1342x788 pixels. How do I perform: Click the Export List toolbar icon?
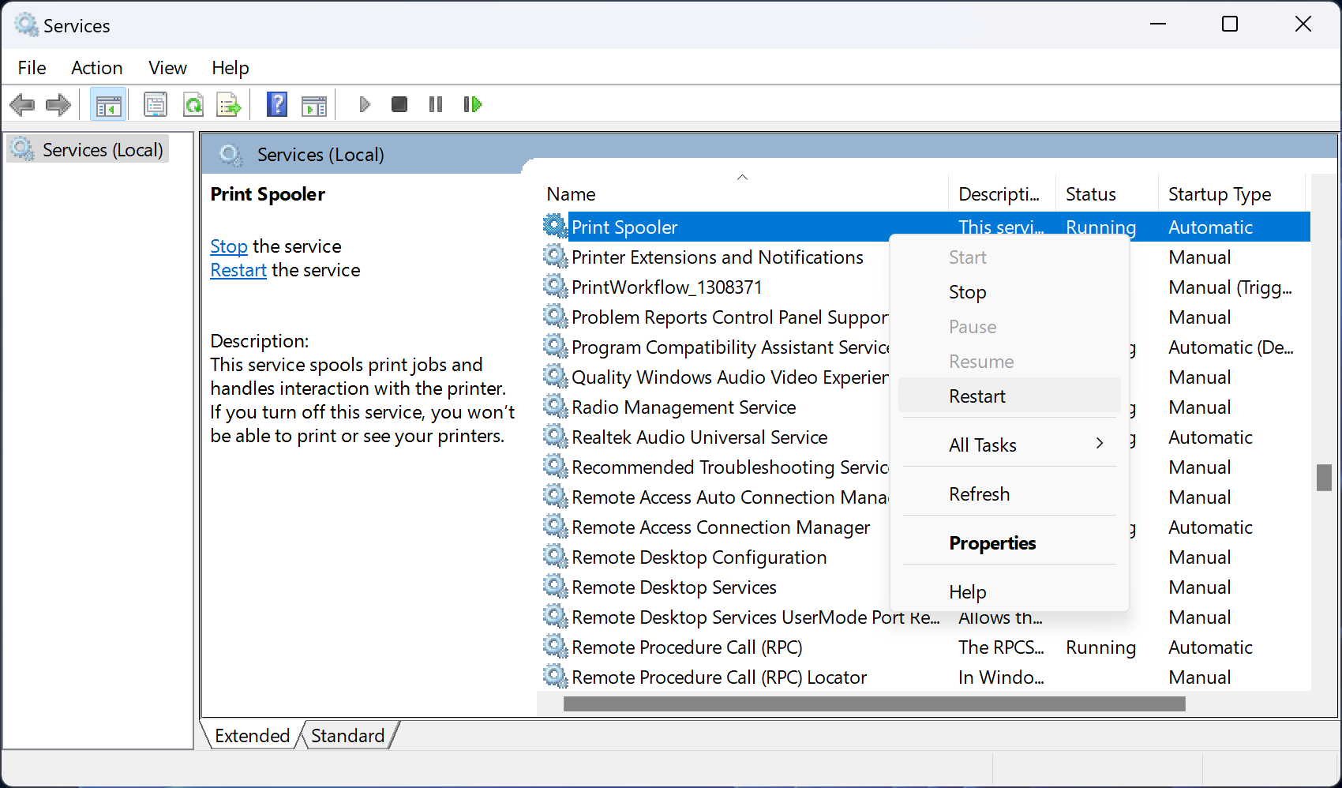pos(229,103)
